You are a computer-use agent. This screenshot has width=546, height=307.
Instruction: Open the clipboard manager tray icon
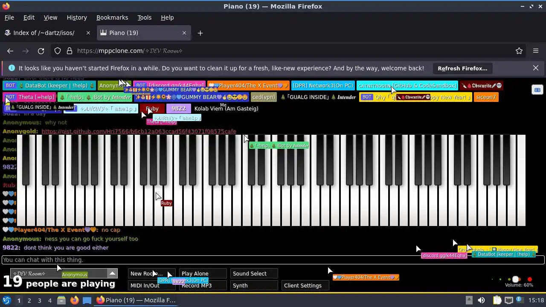tap(497, 300)
